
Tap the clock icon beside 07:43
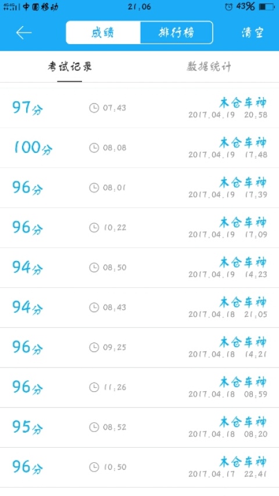[94, 108]
